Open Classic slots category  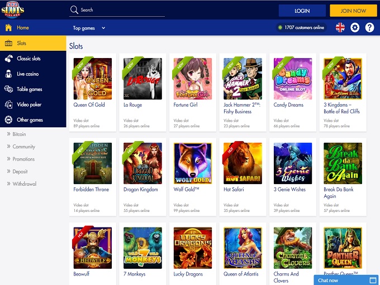point(28,59)
